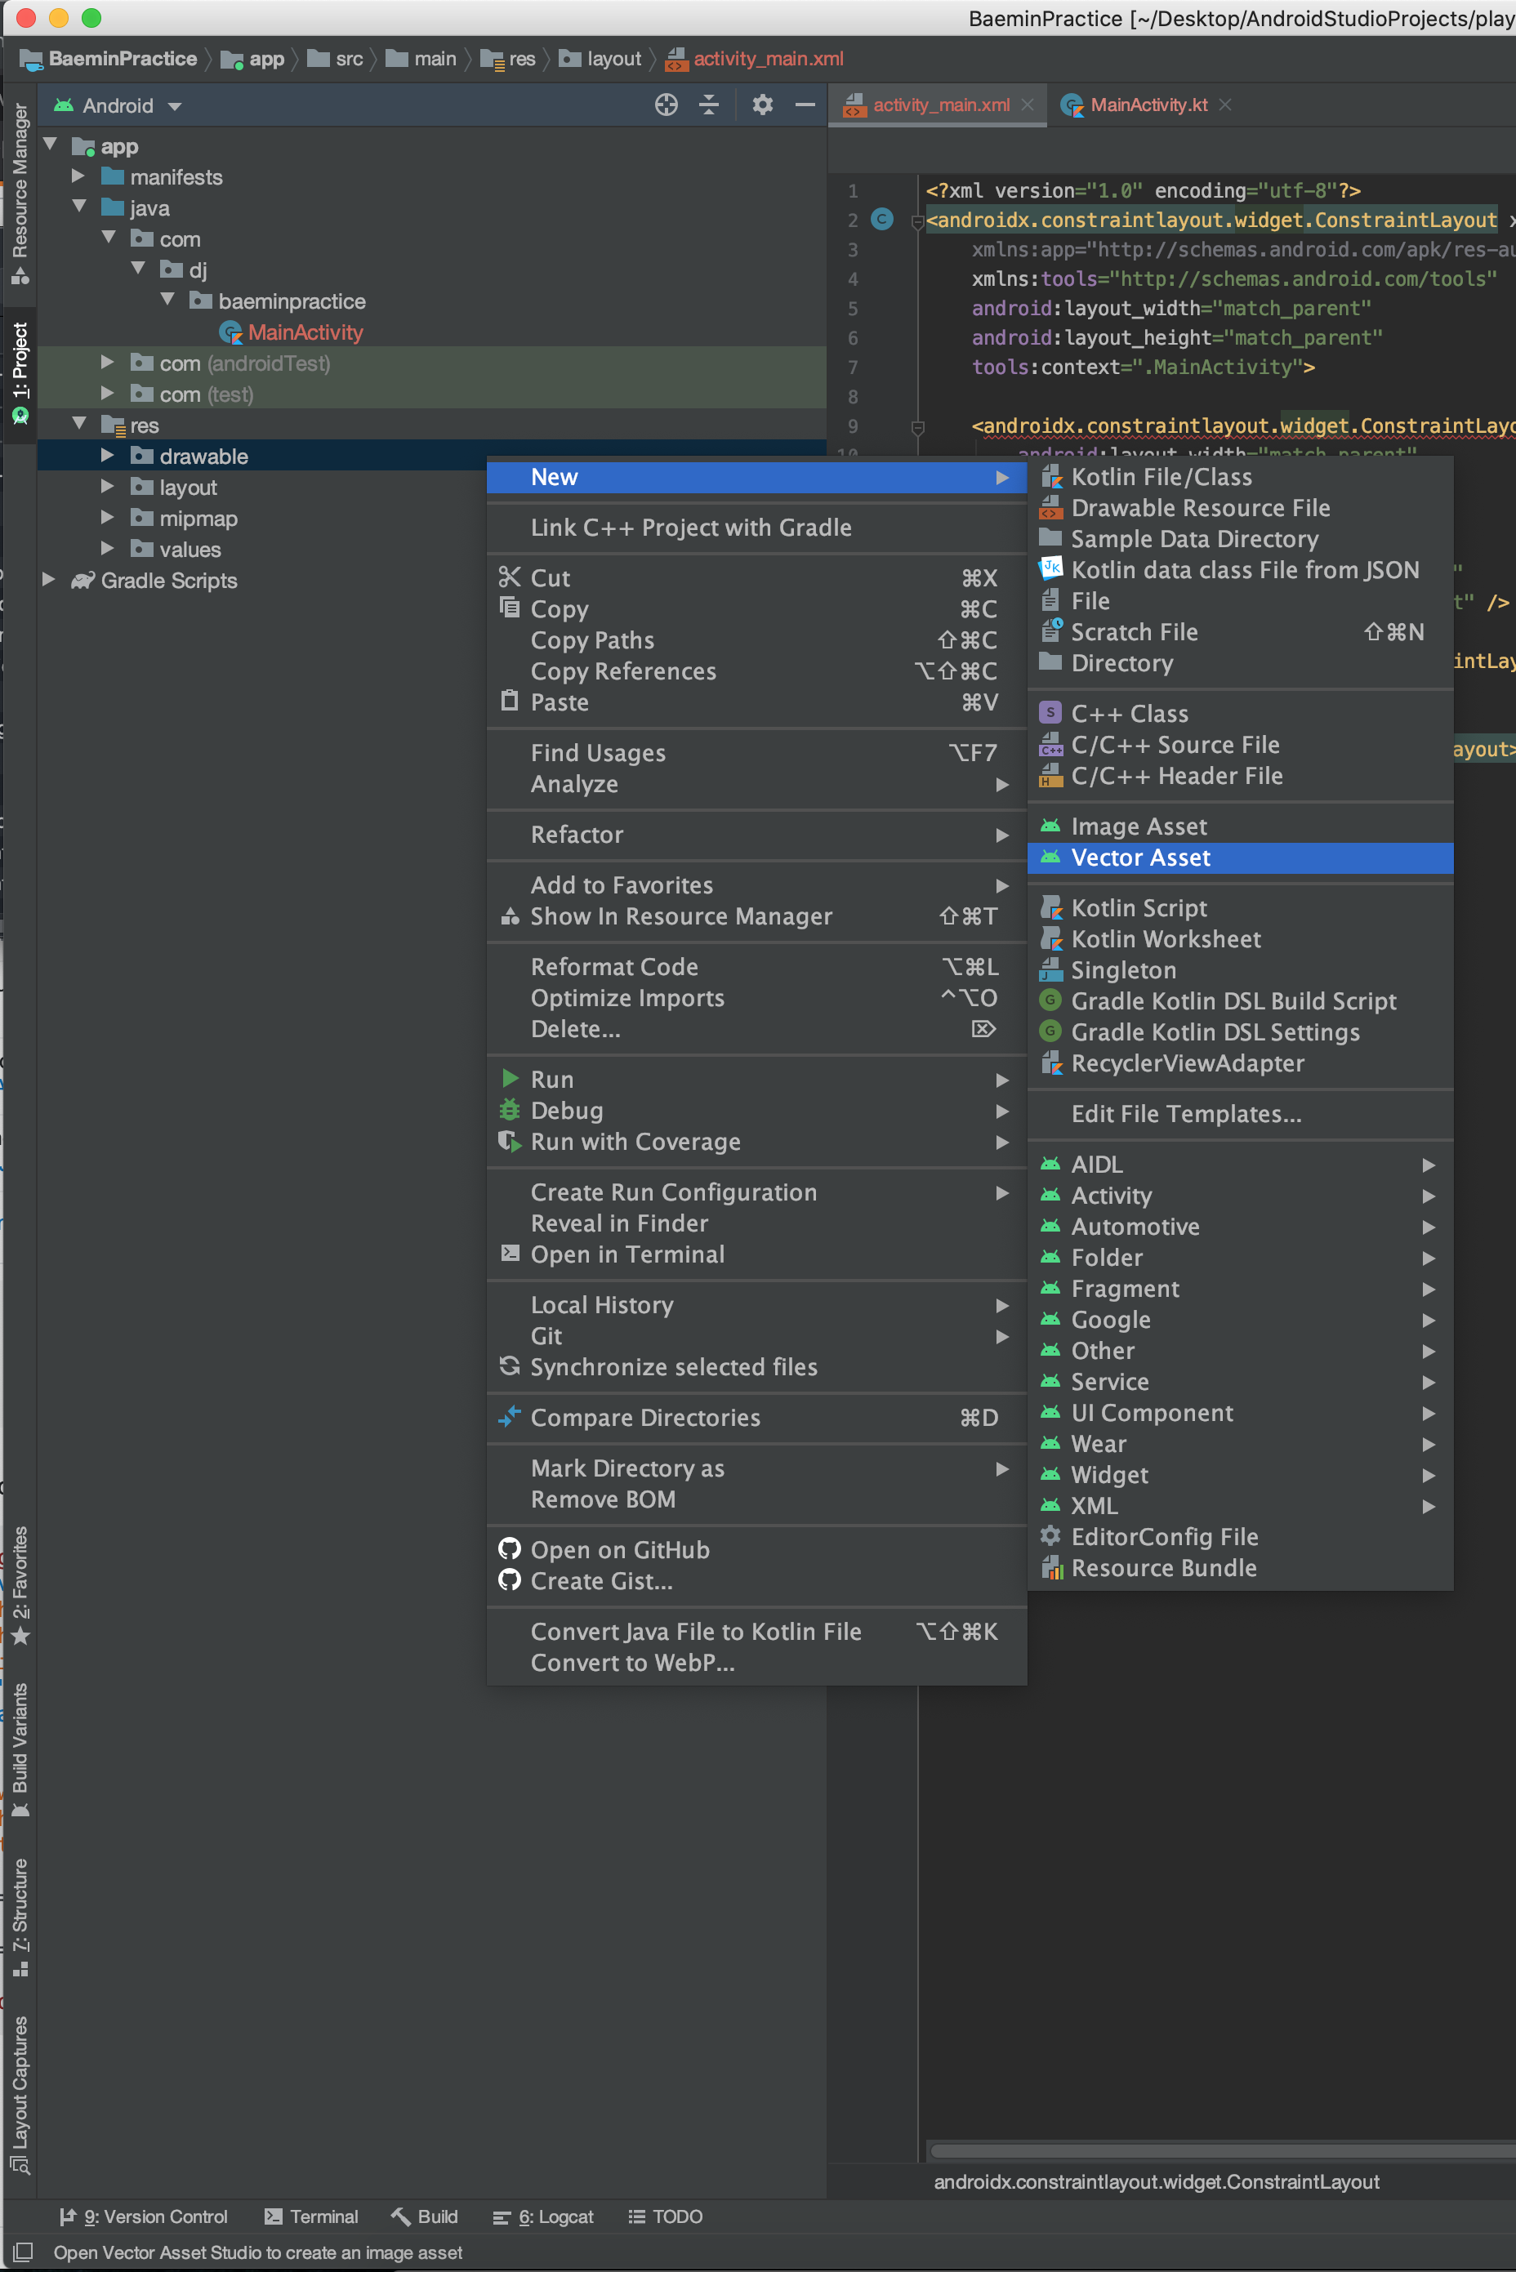Screen dimensions: 1516x2272
Task: Open the TODO tool window
Action: coord(665,2216)
